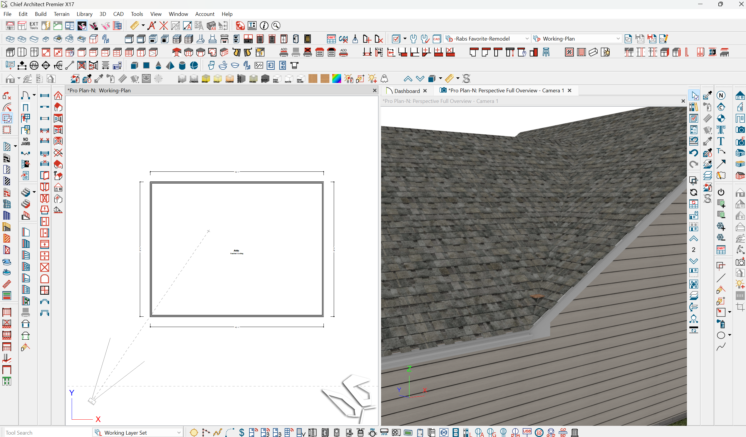The height and width of the screenshot is (437, 746).
Task: Click the EXT Tools toolbar icon
Action: tap(34, 26)
